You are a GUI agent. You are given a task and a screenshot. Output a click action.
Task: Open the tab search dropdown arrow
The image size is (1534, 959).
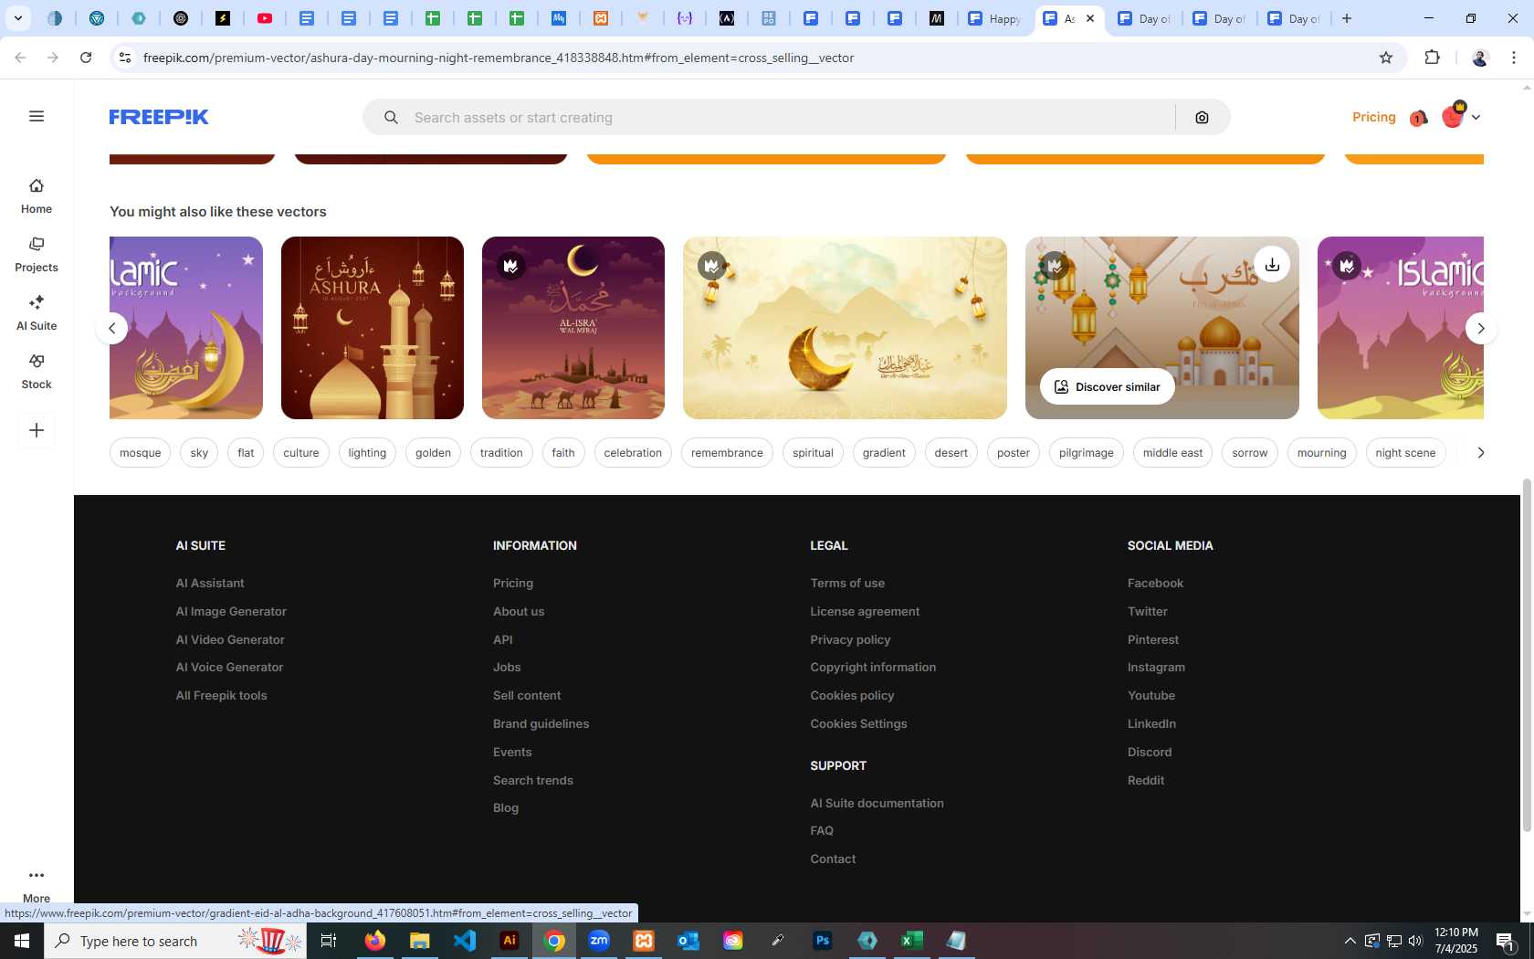coord(17,18)
